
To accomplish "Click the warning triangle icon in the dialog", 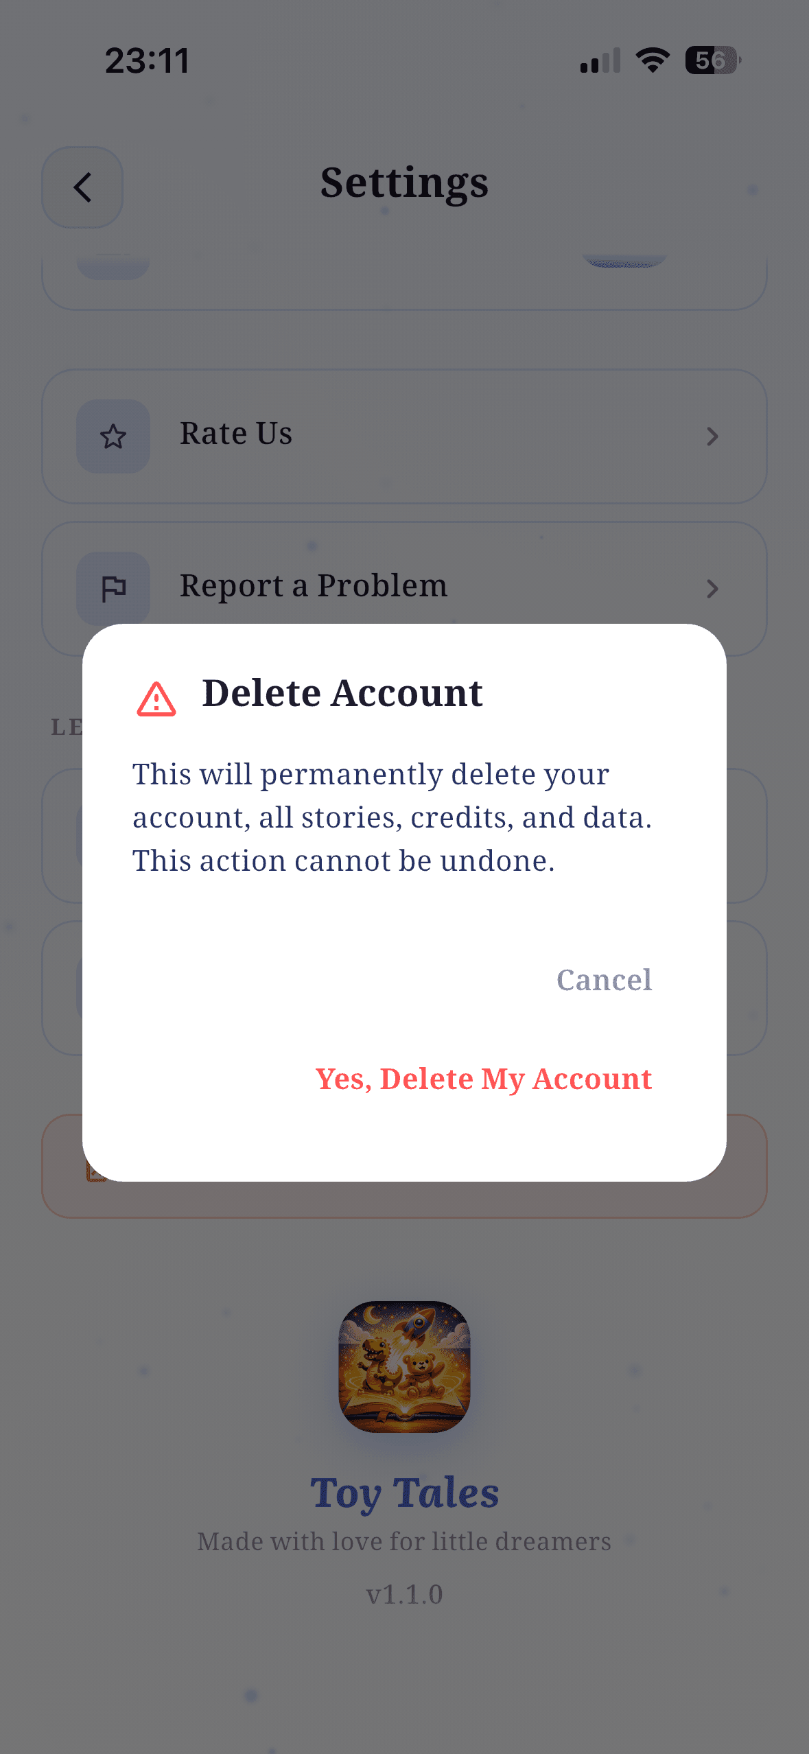I will (x=157, y=699).
